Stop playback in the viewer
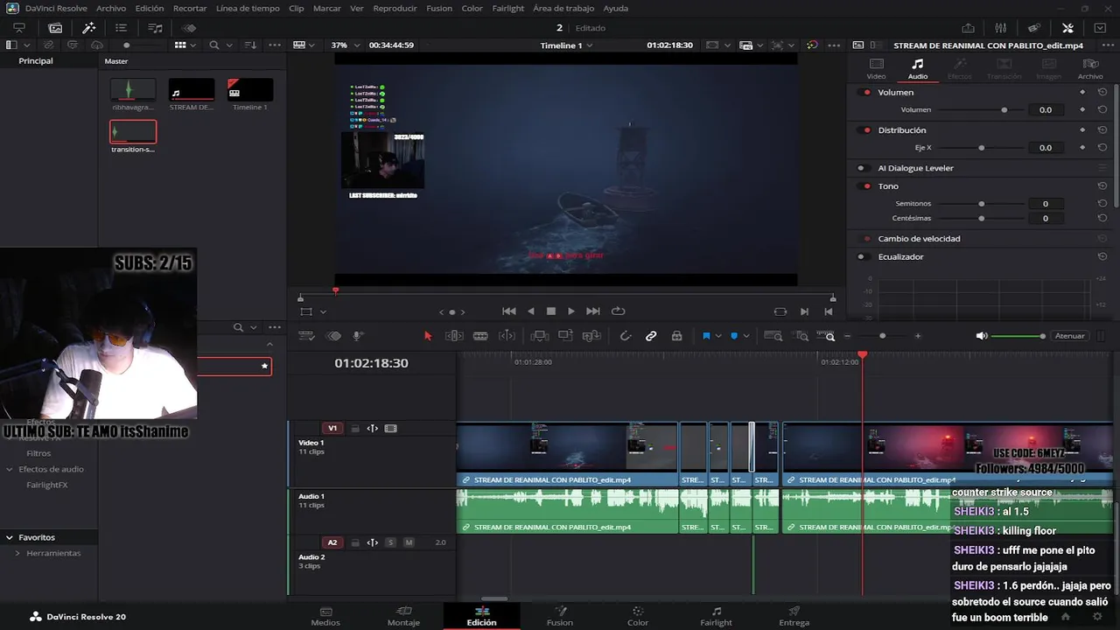This screenshot has height=630, width=1120. coord(551,311)
